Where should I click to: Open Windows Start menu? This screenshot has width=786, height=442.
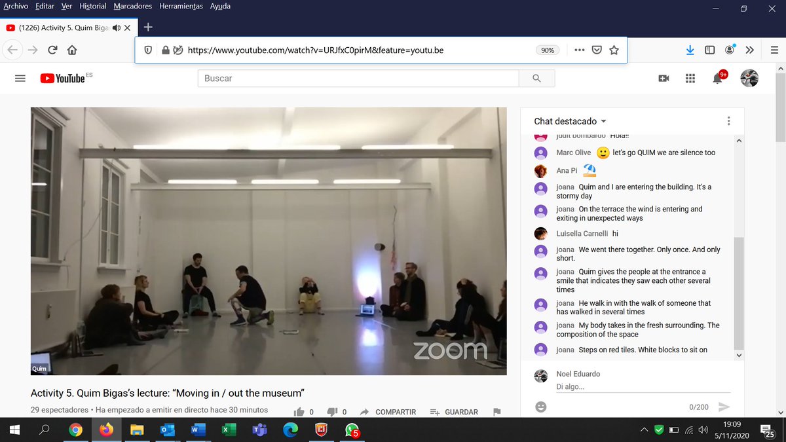(x=15, y=430)
